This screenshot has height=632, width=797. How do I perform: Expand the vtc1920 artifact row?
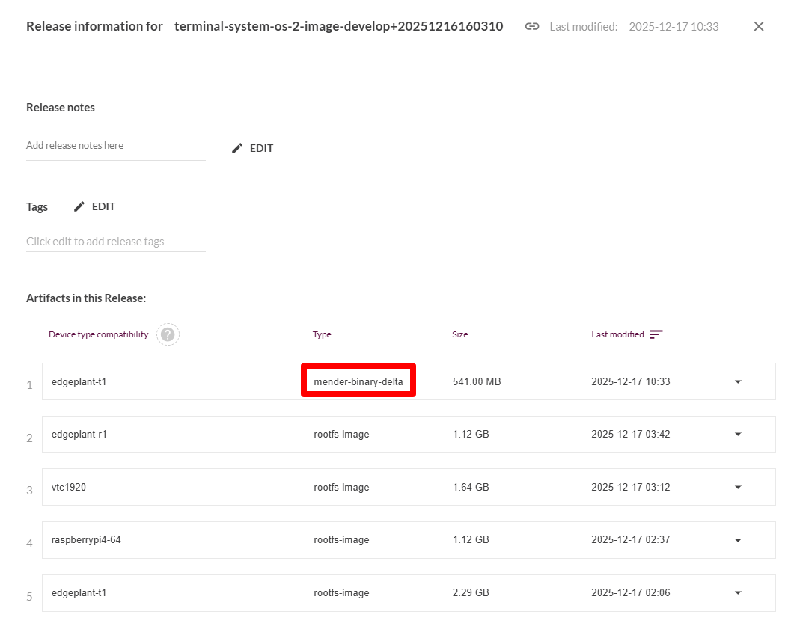(x=738, y=487)
